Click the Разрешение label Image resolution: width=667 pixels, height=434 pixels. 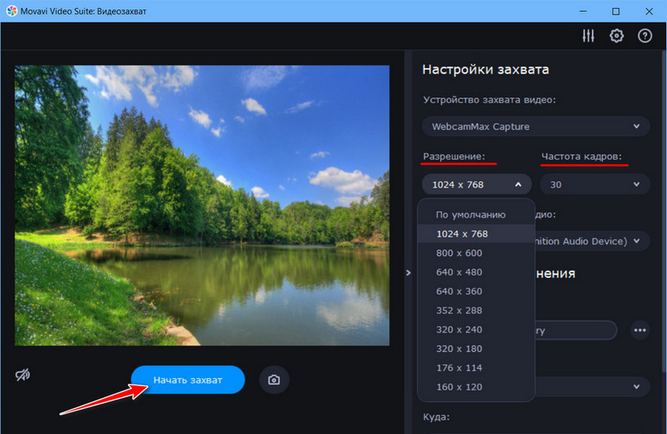454,157
